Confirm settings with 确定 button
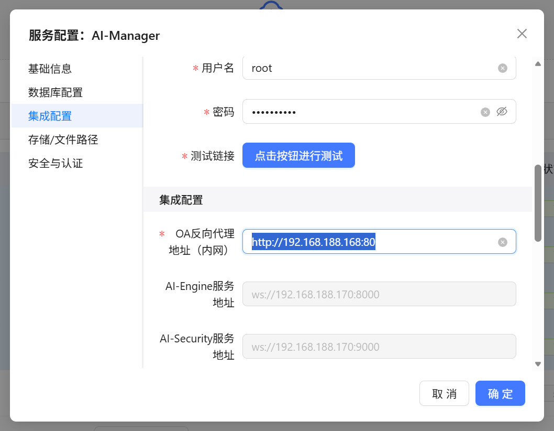Viewport: 554px width, 431px height. coord(500,394)
